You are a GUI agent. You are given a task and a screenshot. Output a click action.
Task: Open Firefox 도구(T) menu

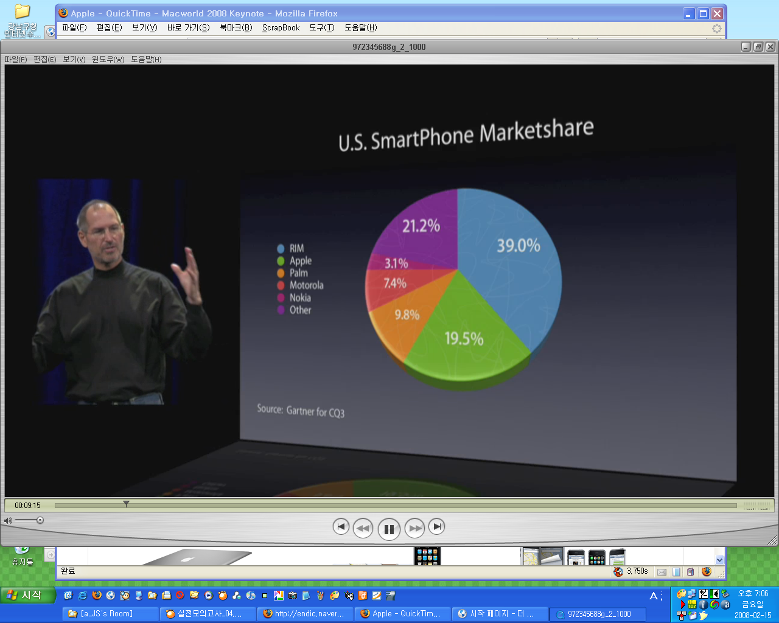[x=322, y=27]
